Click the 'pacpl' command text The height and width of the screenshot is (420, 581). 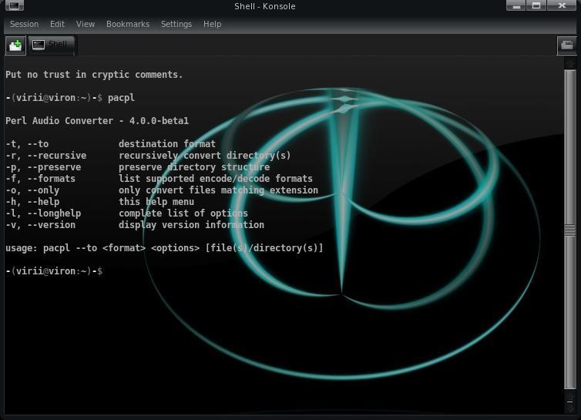(x=121, y=98)
